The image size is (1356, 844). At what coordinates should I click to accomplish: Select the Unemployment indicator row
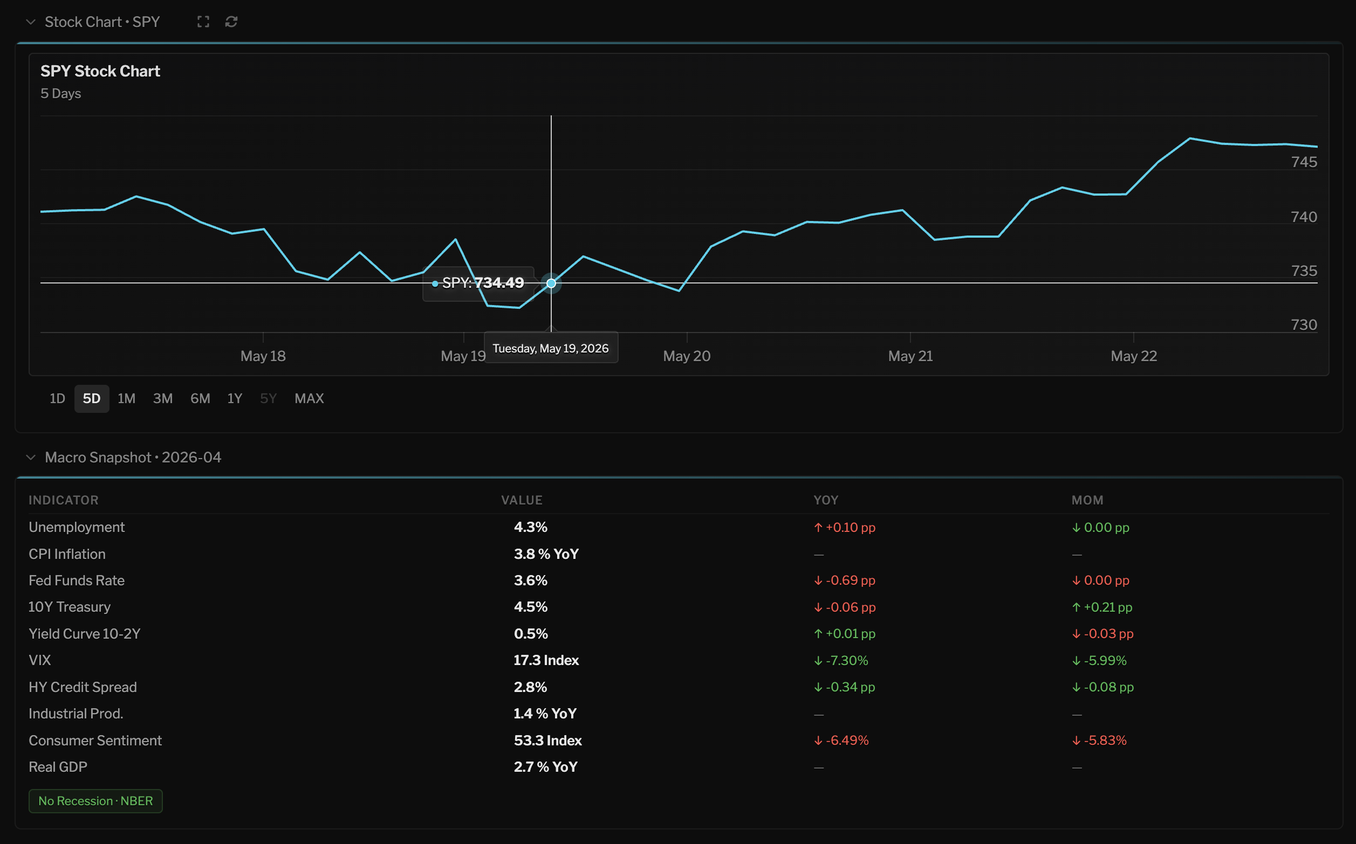click(679, 528)
